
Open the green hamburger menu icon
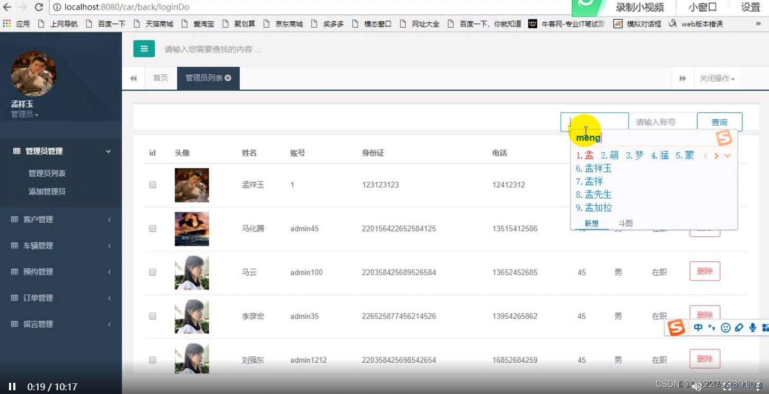pos(144,48)
